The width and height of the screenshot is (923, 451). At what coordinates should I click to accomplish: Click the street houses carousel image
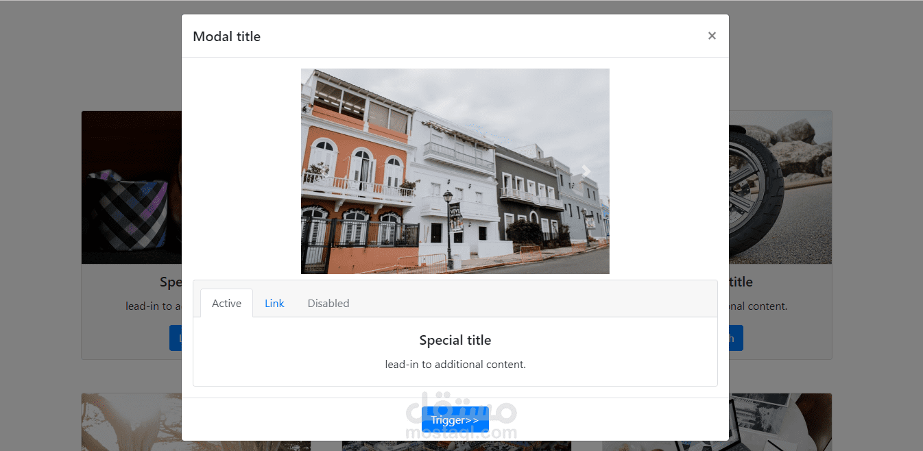pos(455,171)
